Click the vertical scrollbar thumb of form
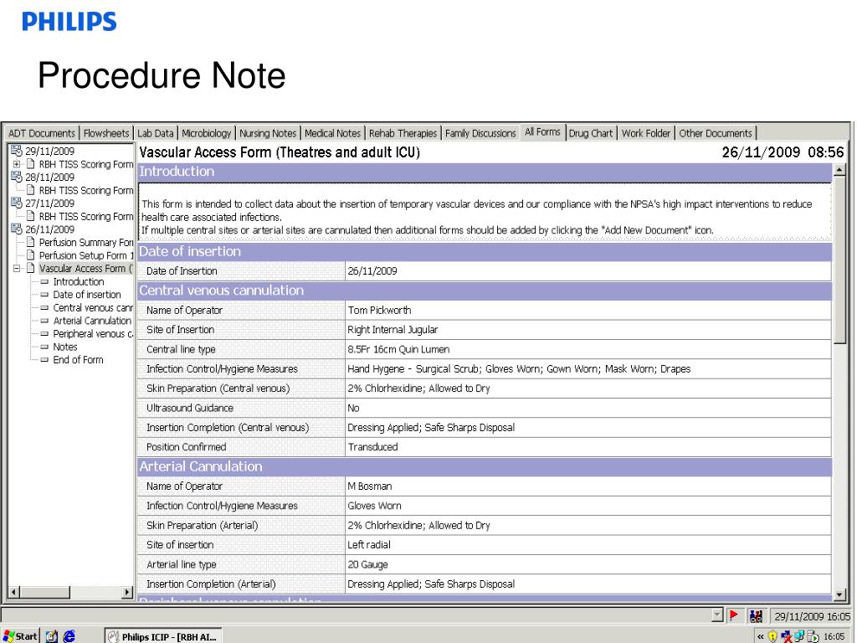The image size is (857, 643). click(x=839, y=260)
